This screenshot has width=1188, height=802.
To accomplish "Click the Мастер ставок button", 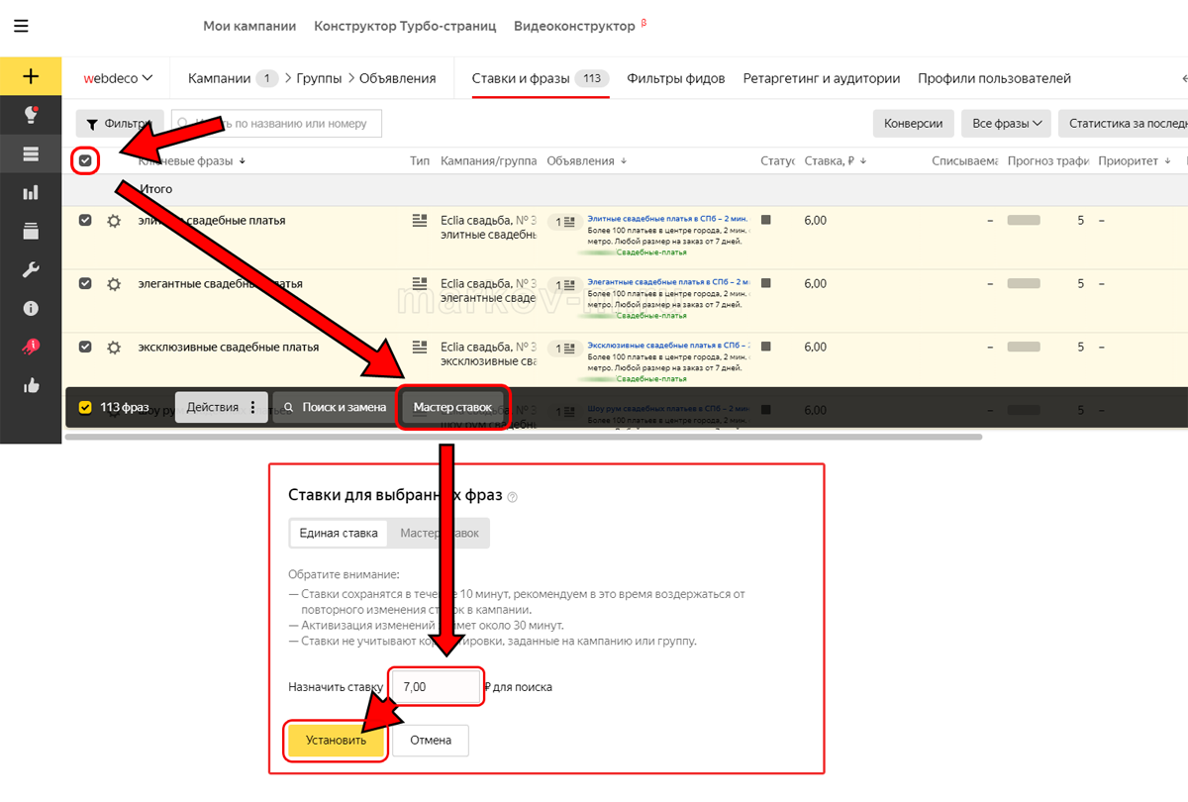I will [x=452, y=407].
